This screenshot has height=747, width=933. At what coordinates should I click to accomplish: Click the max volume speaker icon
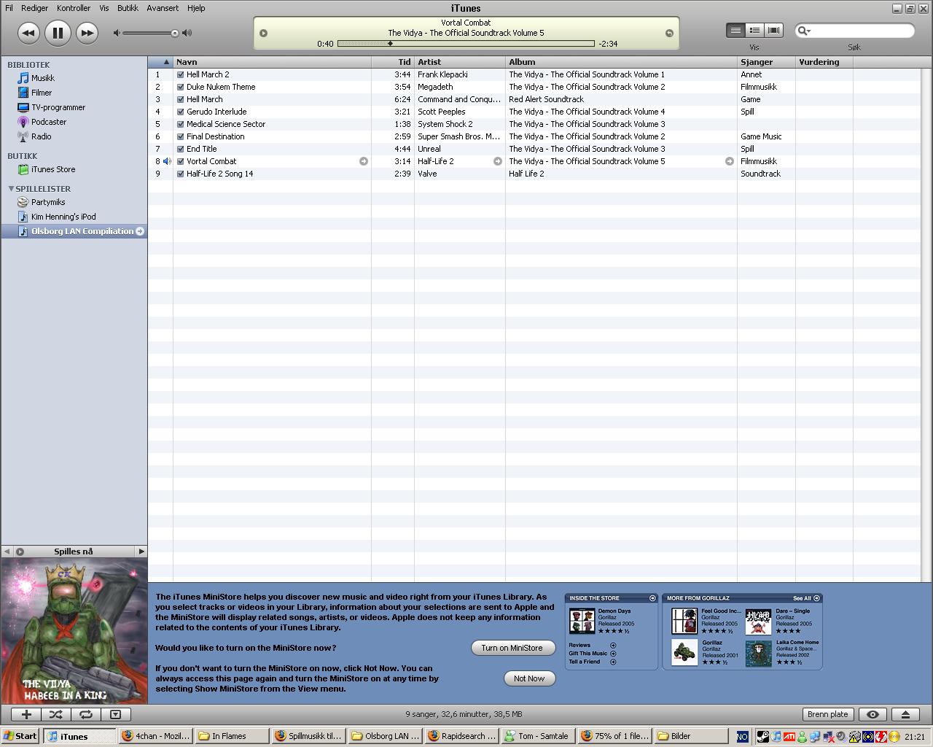[187, 33]
